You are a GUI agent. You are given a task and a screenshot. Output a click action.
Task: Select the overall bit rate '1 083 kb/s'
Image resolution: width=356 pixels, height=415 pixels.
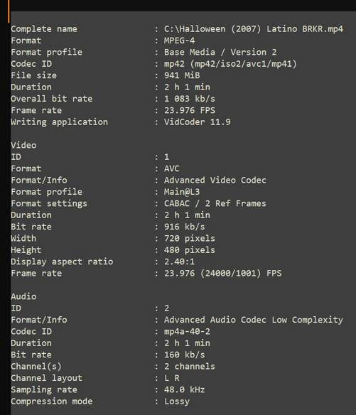tap(190, 99)
